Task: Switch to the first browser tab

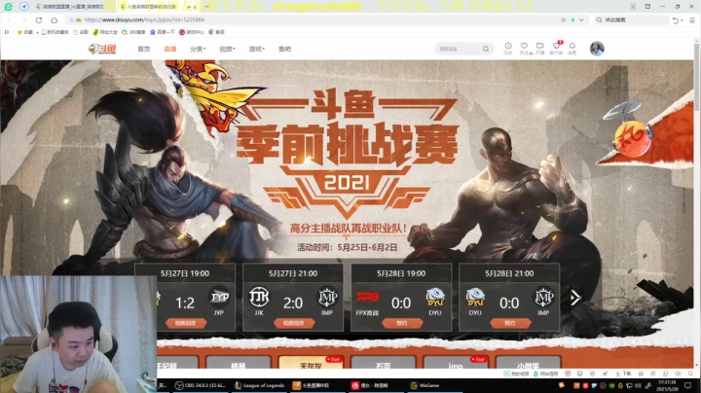Action: coord(70,7)
